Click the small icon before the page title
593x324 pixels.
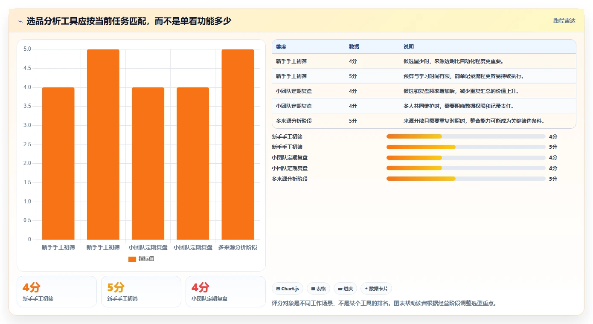(20, 21)
